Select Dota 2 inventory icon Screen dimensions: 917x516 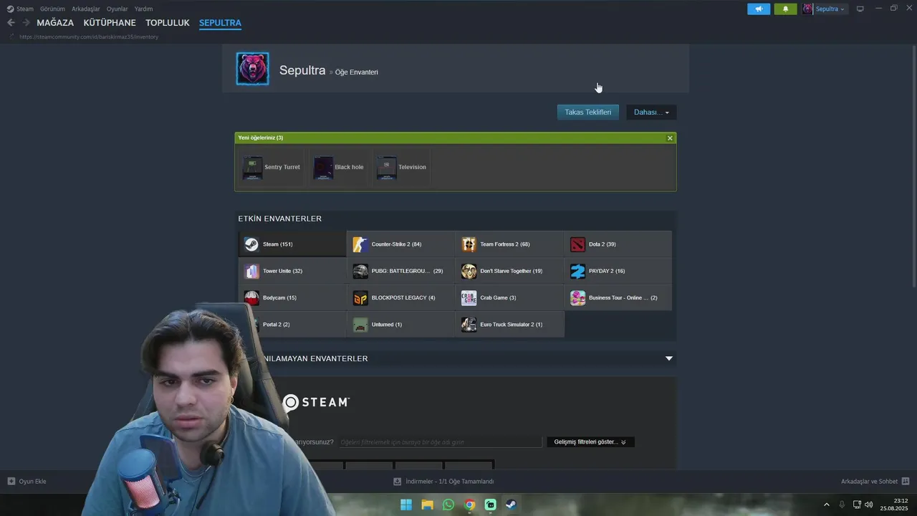point(577,244)
